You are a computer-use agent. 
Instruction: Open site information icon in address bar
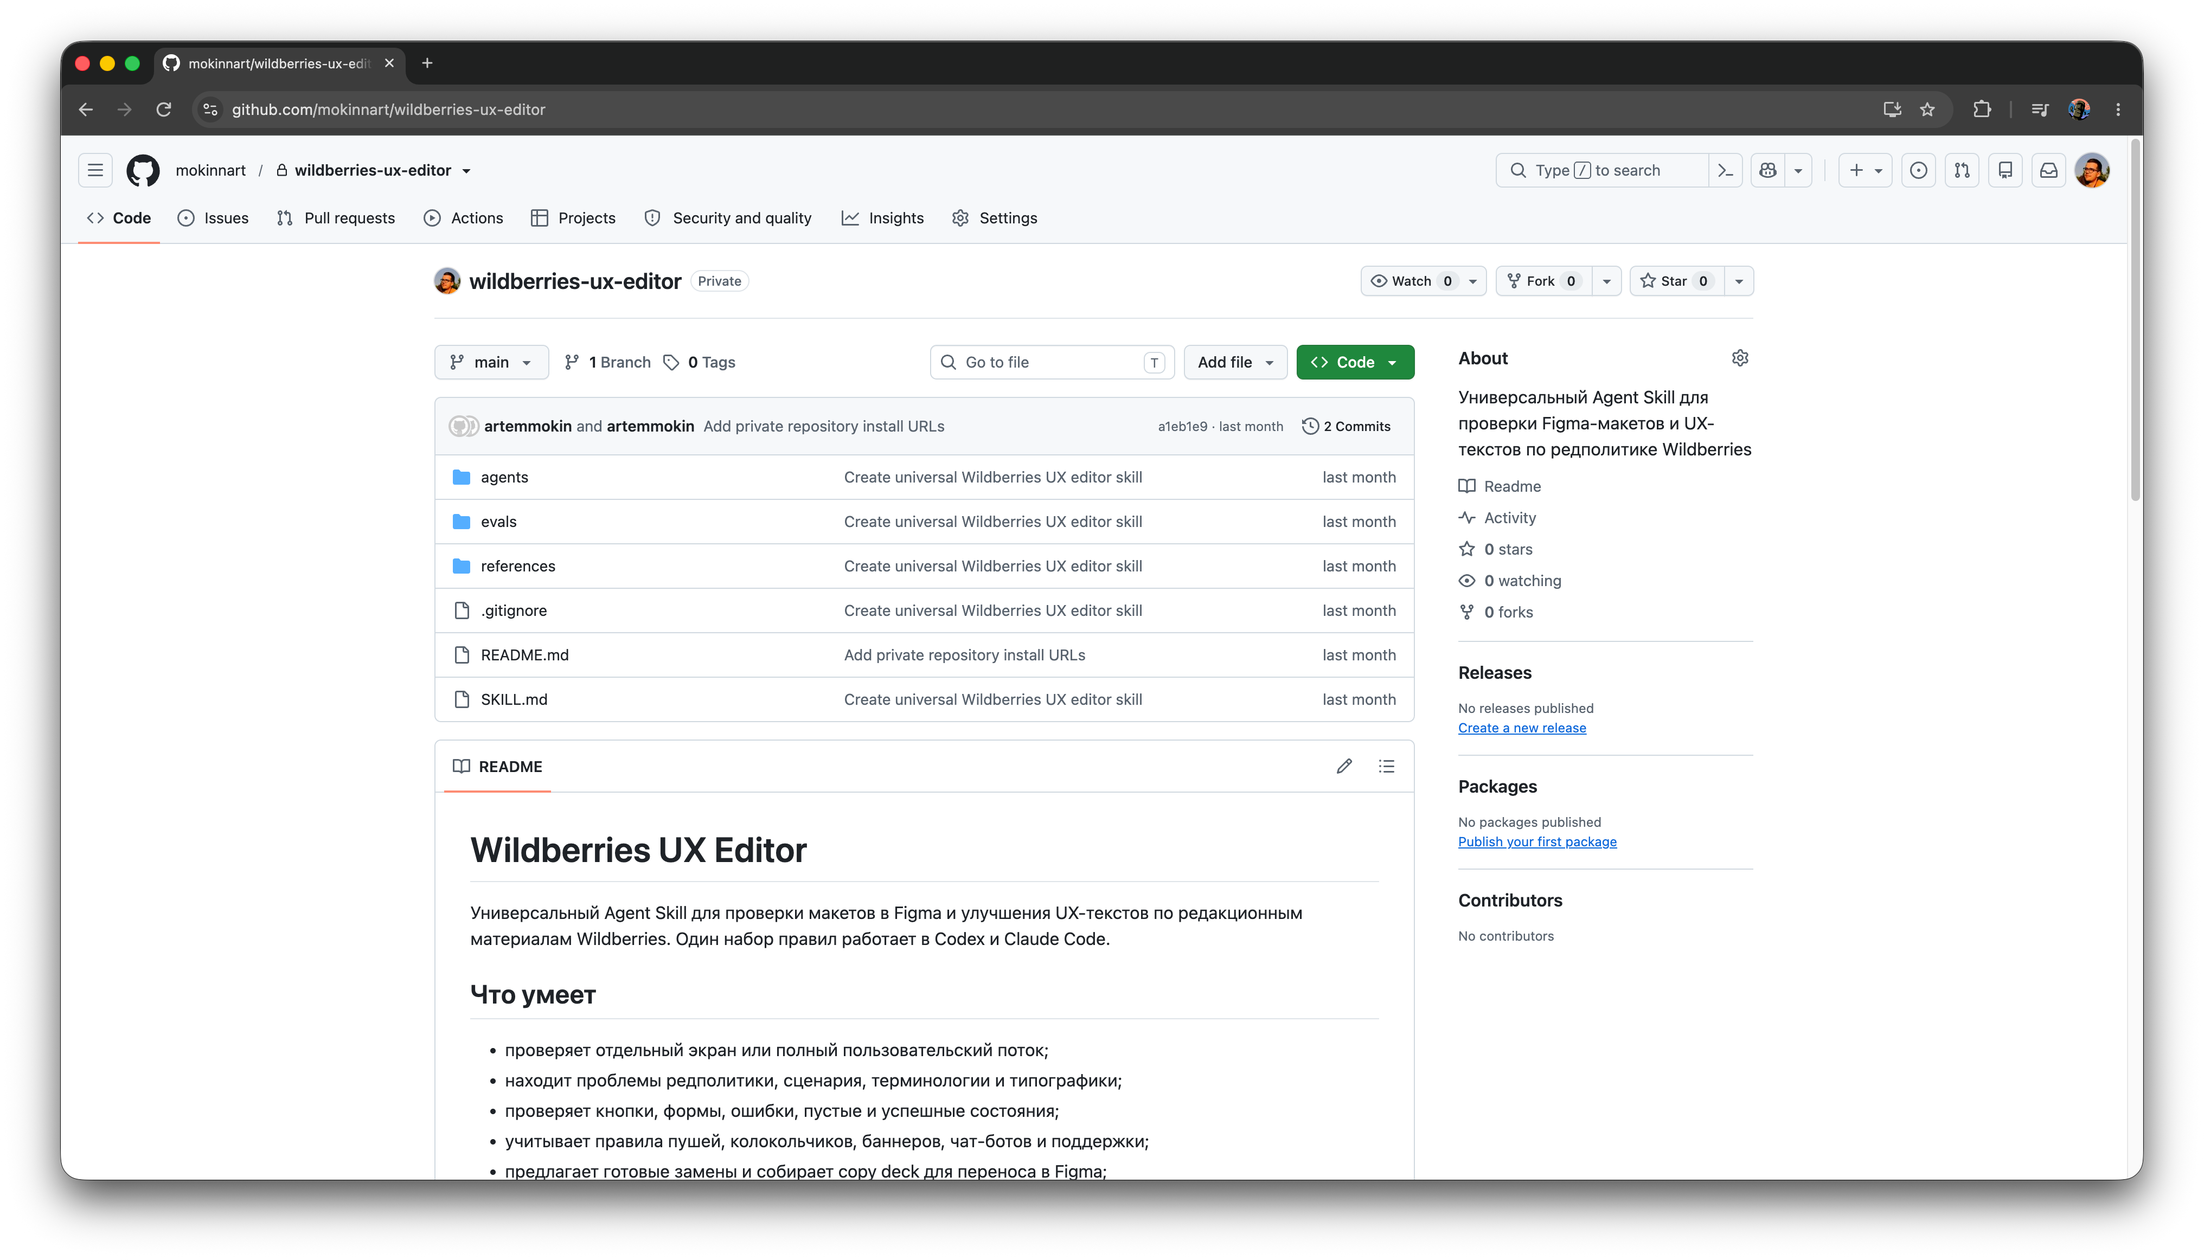point(210,110)
